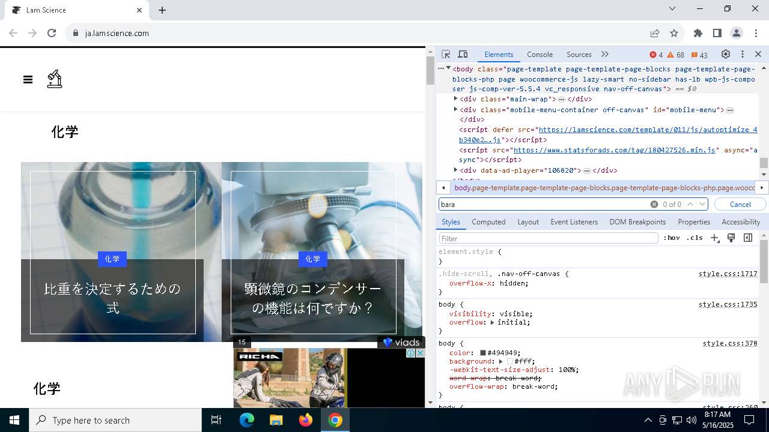Go to next search result

point(702,204)
